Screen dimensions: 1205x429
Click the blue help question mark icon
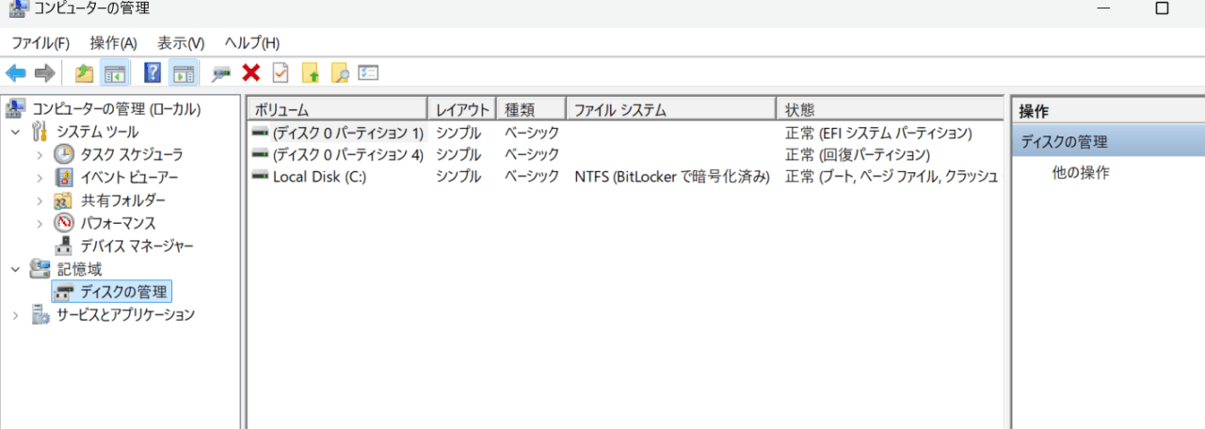coord(153,72)
